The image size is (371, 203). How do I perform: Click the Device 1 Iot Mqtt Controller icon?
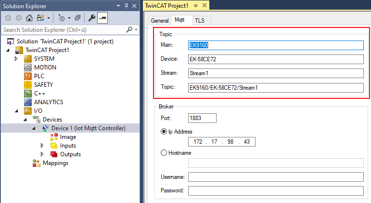coord(45,128)
